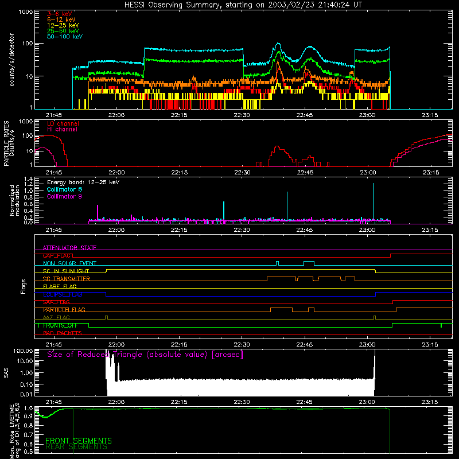Pick the yellow 12-25 keV legend entry

63,25
